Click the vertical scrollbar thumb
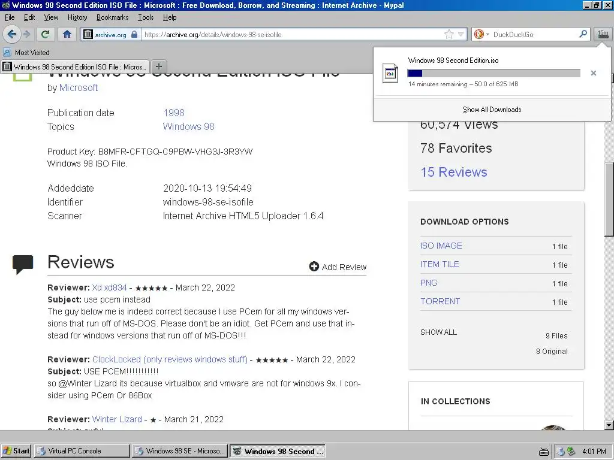 [x=609, y=199]
